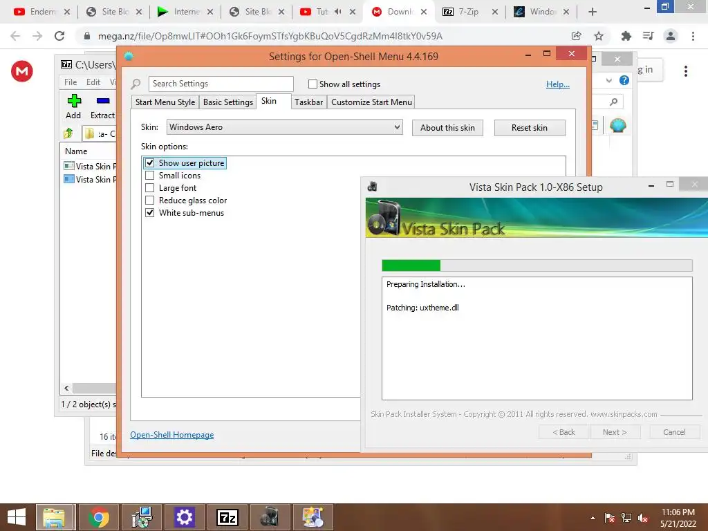Uncheck White sub-menus

[150, 213]
